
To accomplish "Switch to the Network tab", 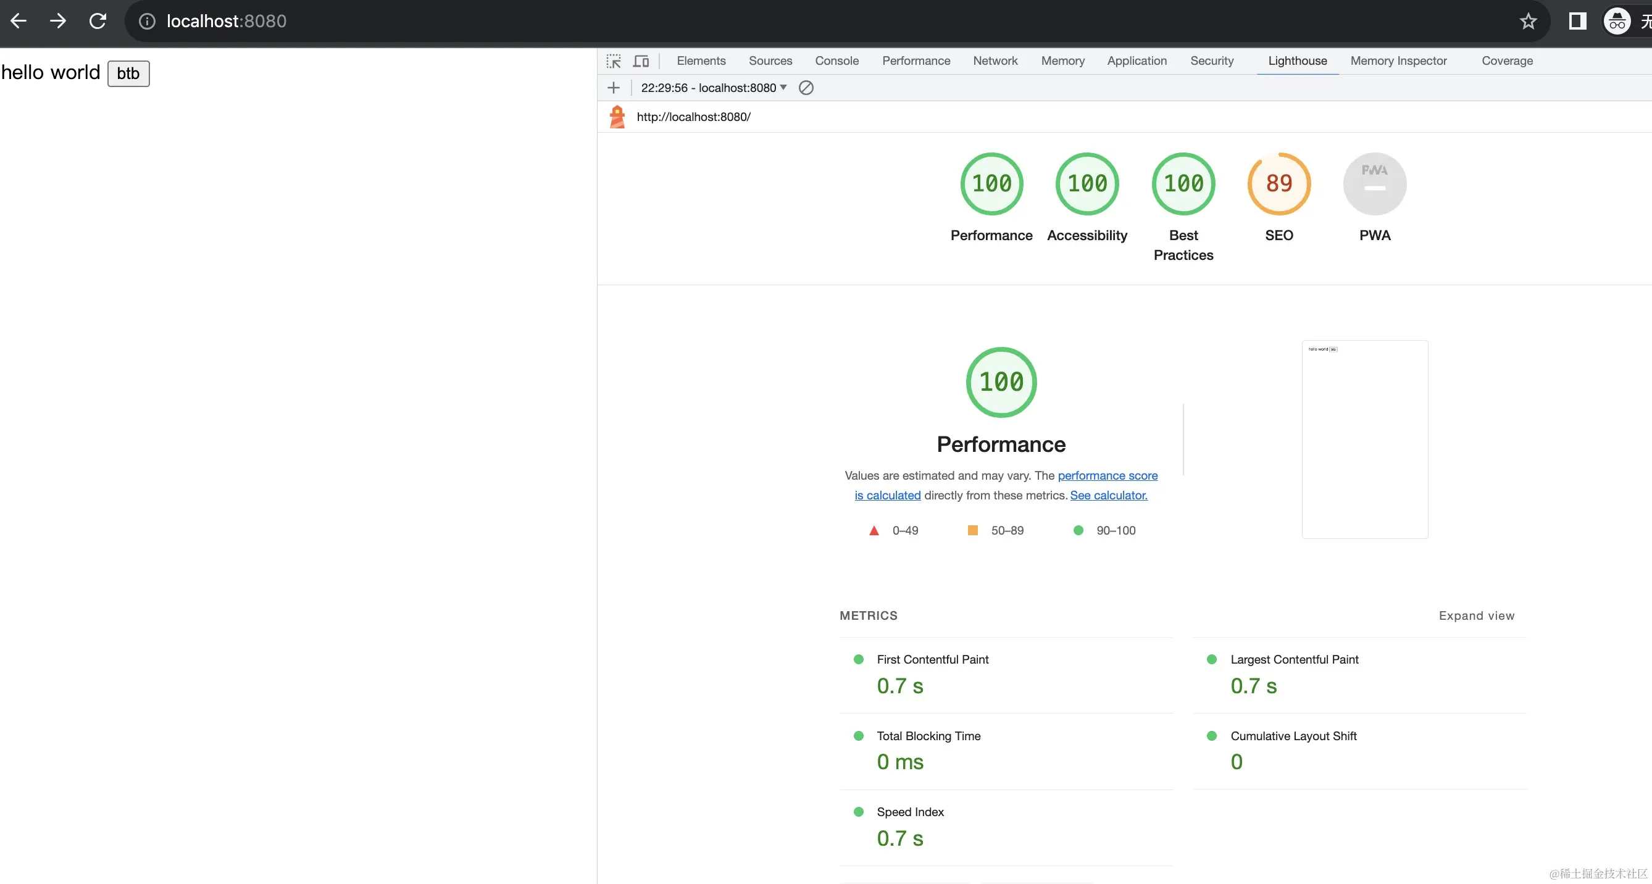I will [995, 61].
